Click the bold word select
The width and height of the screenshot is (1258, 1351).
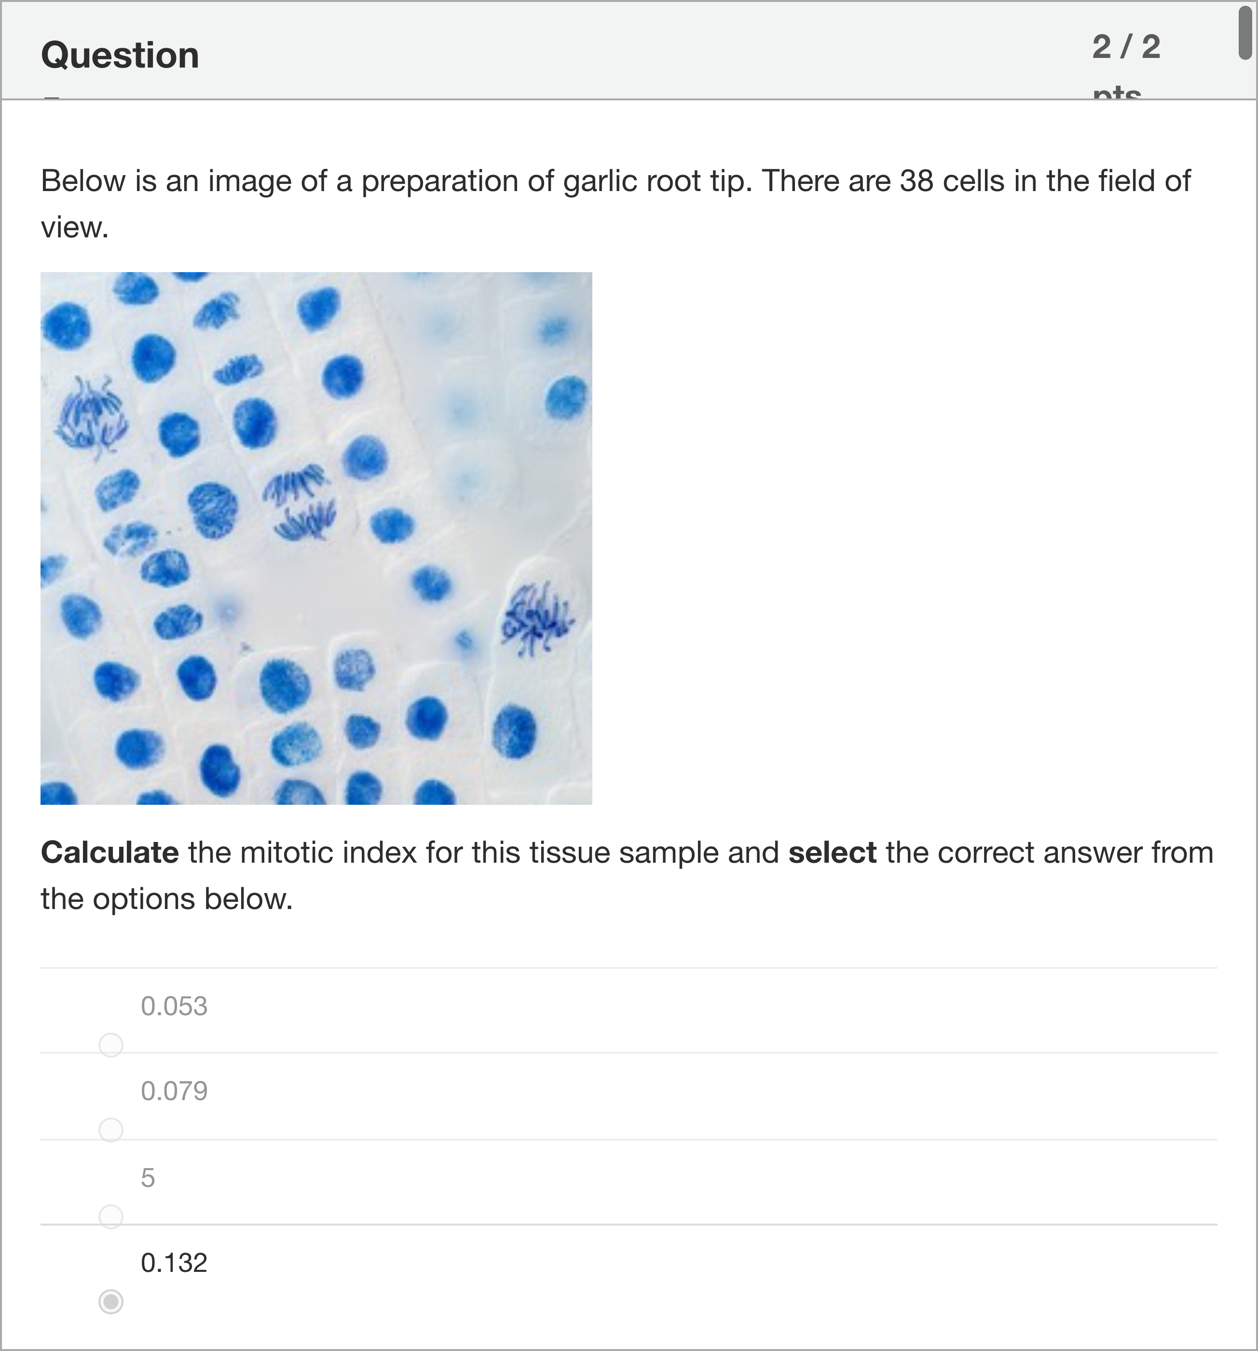click(832, 853)
